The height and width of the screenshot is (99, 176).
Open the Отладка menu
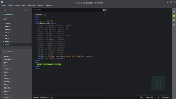coord(40,5)
